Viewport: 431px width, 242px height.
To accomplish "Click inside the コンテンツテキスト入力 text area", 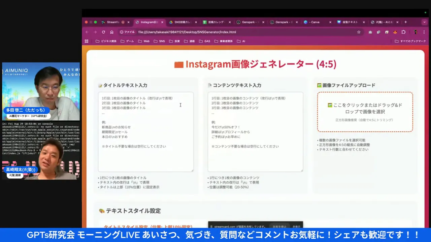I will point(255,131).
